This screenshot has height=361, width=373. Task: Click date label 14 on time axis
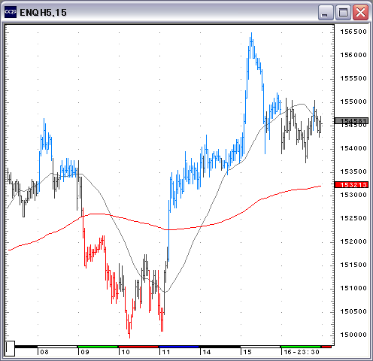[x=207, y=352]
